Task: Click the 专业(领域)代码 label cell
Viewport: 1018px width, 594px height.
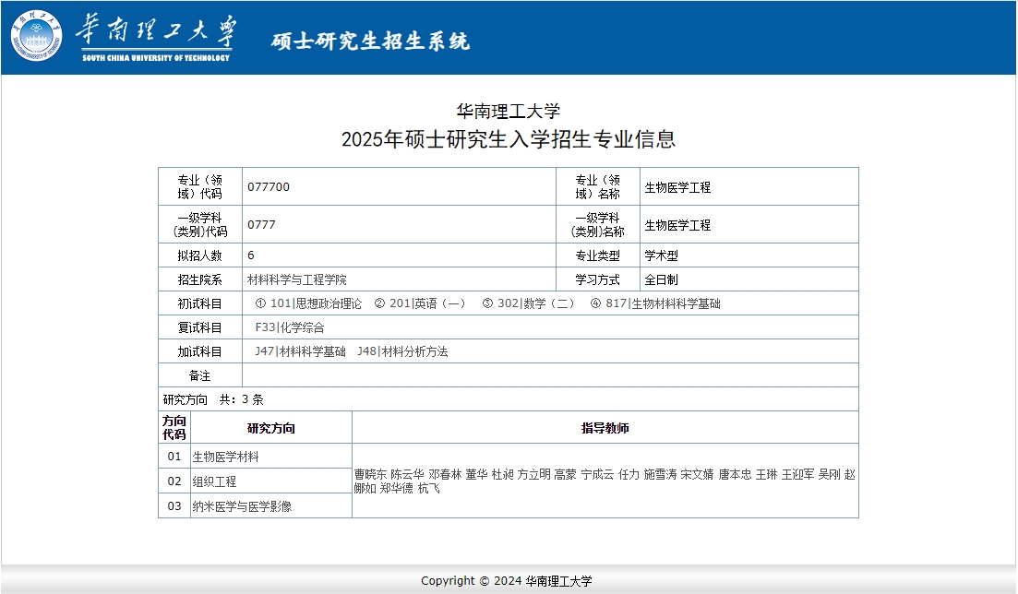Action: 200,187
